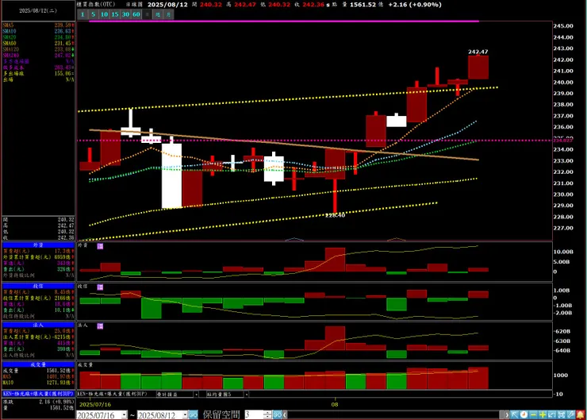Viewport: 587px width, 420px height.
Task: Click right arrow of horizontal scrollbar
Action: pos(507,415)
